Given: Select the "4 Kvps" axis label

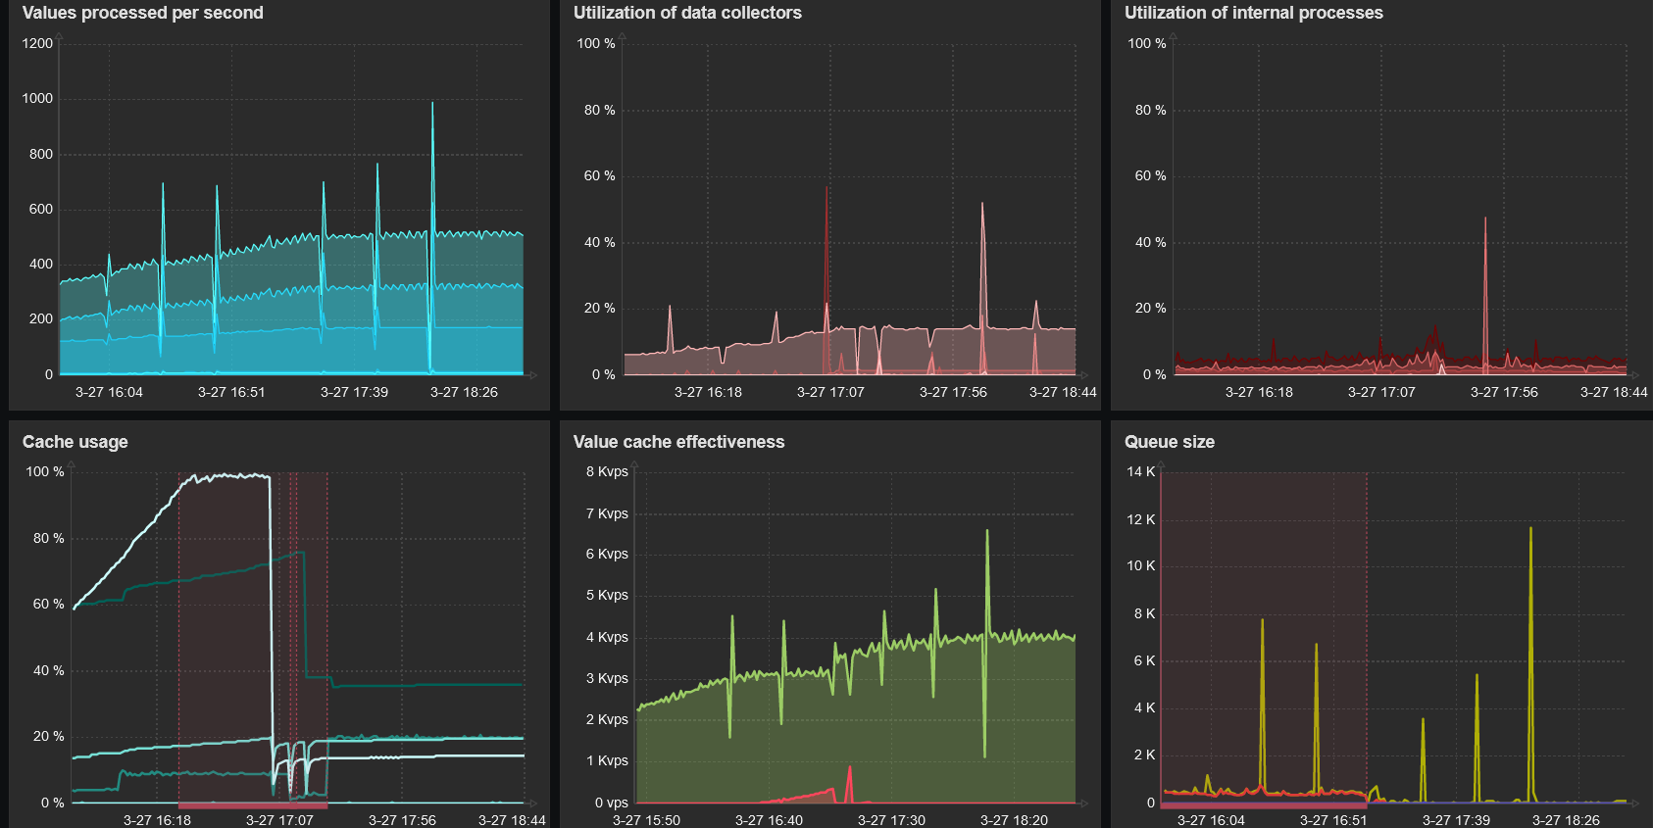Looking at the screenshot, I should [607, 637].
